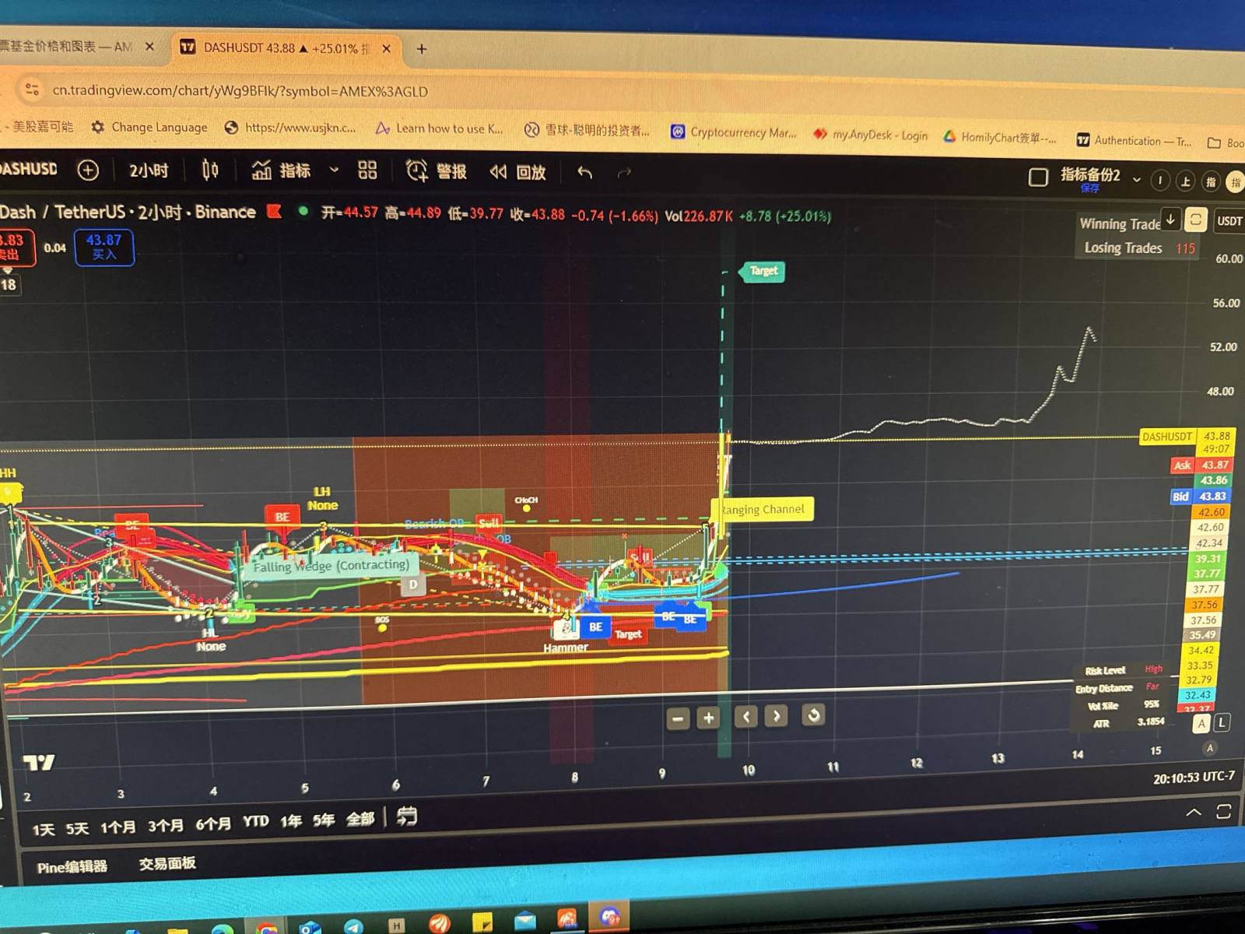Click the plus icon to compare symbols
1245x934 pixels.
87,171
